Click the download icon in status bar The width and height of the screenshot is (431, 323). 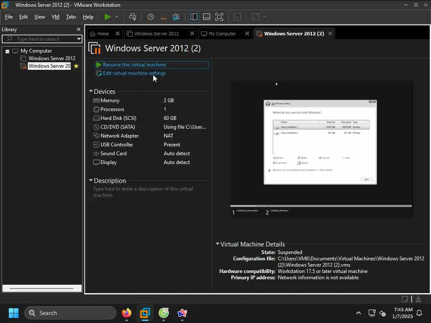click(418, 299)
